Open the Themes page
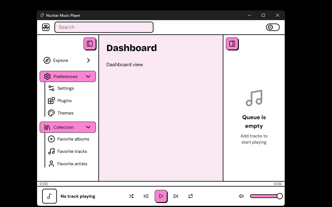This screenshot has width=332, height=207. click(65, 113)
